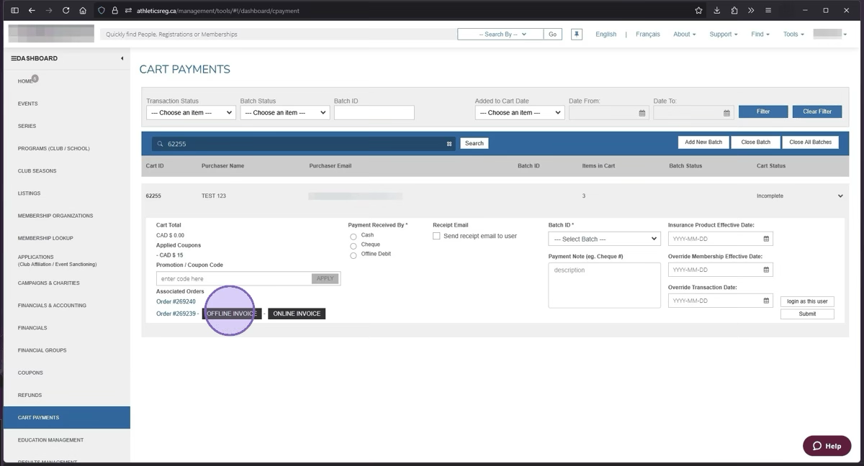Clear the cart search field with X icon
This screenshot has width=864, height=466.
tap(449, 144)
